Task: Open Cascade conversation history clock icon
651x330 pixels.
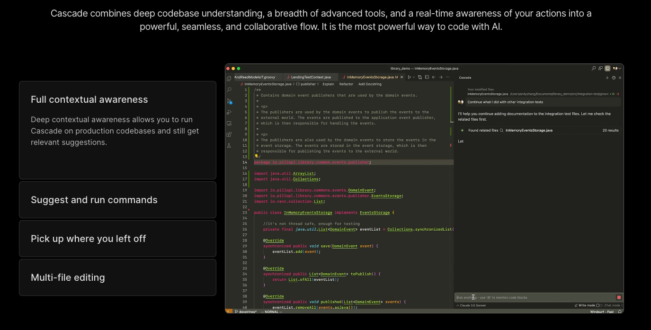Action: coord(614,78)
